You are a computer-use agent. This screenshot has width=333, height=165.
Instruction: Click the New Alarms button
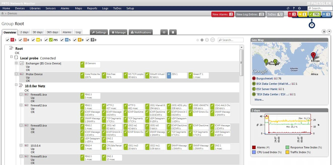pos(223,14)
